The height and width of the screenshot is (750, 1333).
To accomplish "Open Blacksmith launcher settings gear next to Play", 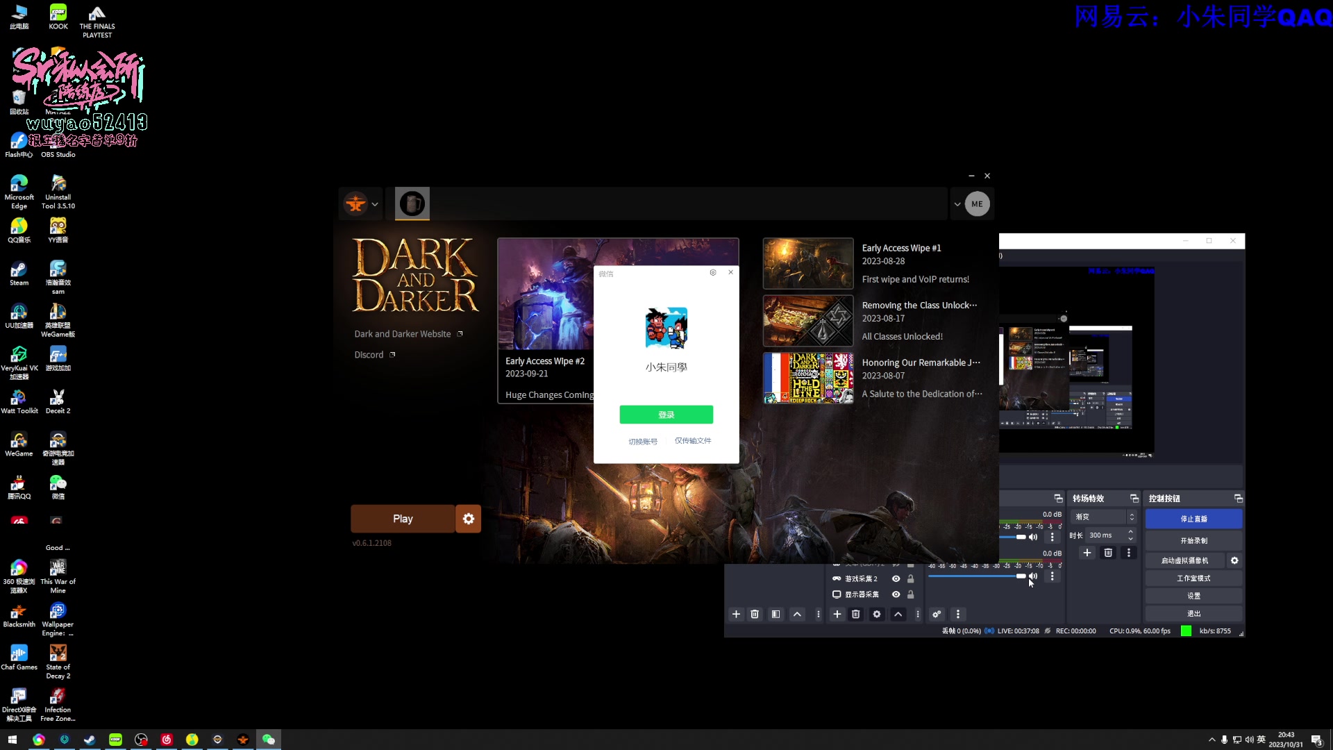I will pos(469,519).
